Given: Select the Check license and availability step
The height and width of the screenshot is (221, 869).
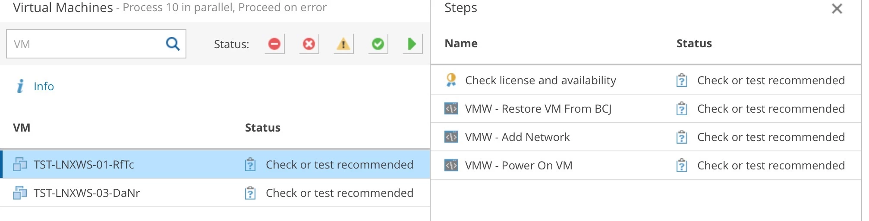Looking at the screenshot, I should 646,80.
